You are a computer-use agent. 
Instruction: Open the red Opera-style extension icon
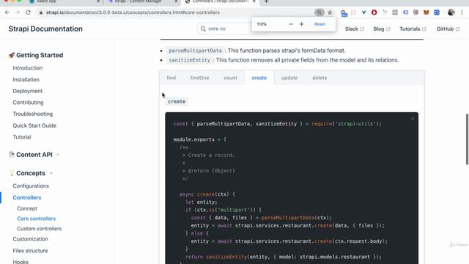(374, 12)
